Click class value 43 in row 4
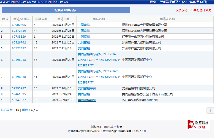214x139 pixels. pos(36,42)
